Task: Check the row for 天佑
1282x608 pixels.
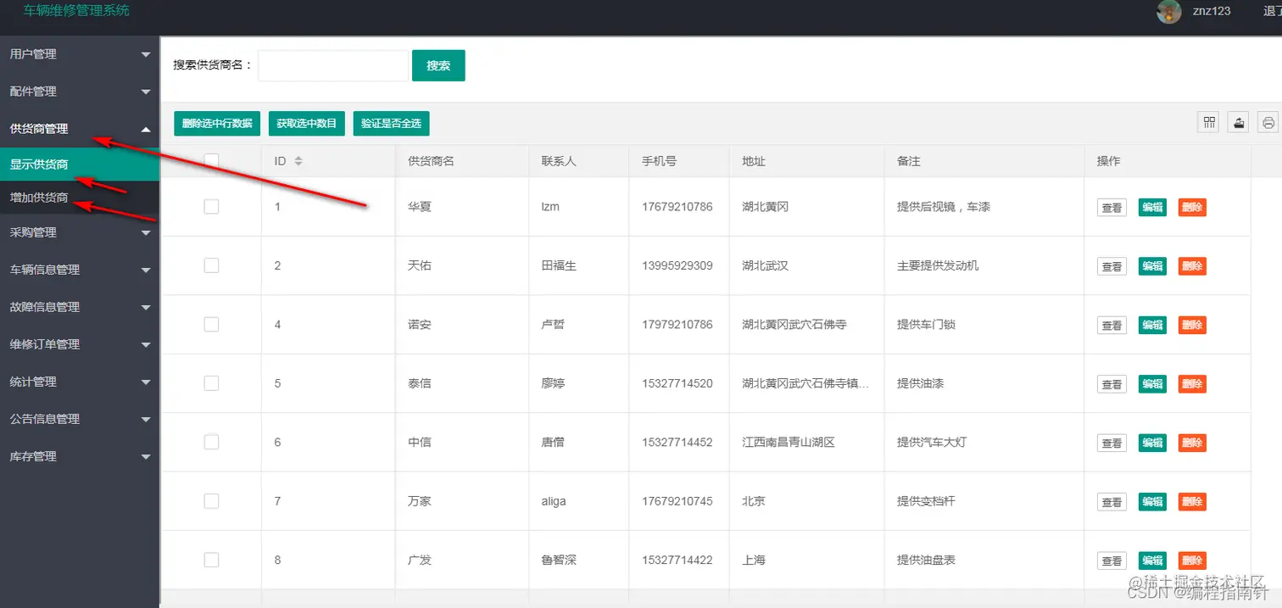Action: click(211, 265)
